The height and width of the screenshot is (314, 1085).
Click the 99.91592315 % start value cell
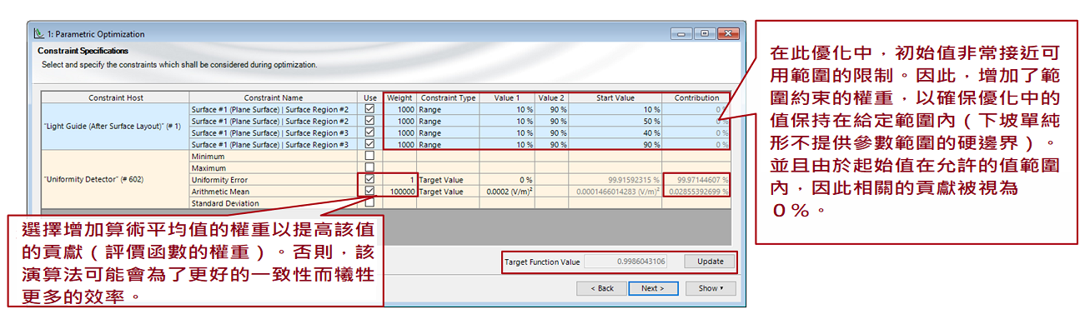tap(615, 179)
